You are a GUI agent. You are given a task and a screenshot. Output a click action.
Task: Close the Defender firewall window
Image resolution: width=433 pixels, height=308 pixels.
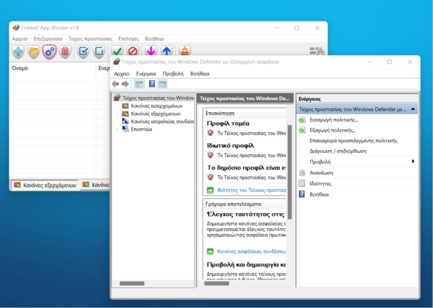pos(410,62)
